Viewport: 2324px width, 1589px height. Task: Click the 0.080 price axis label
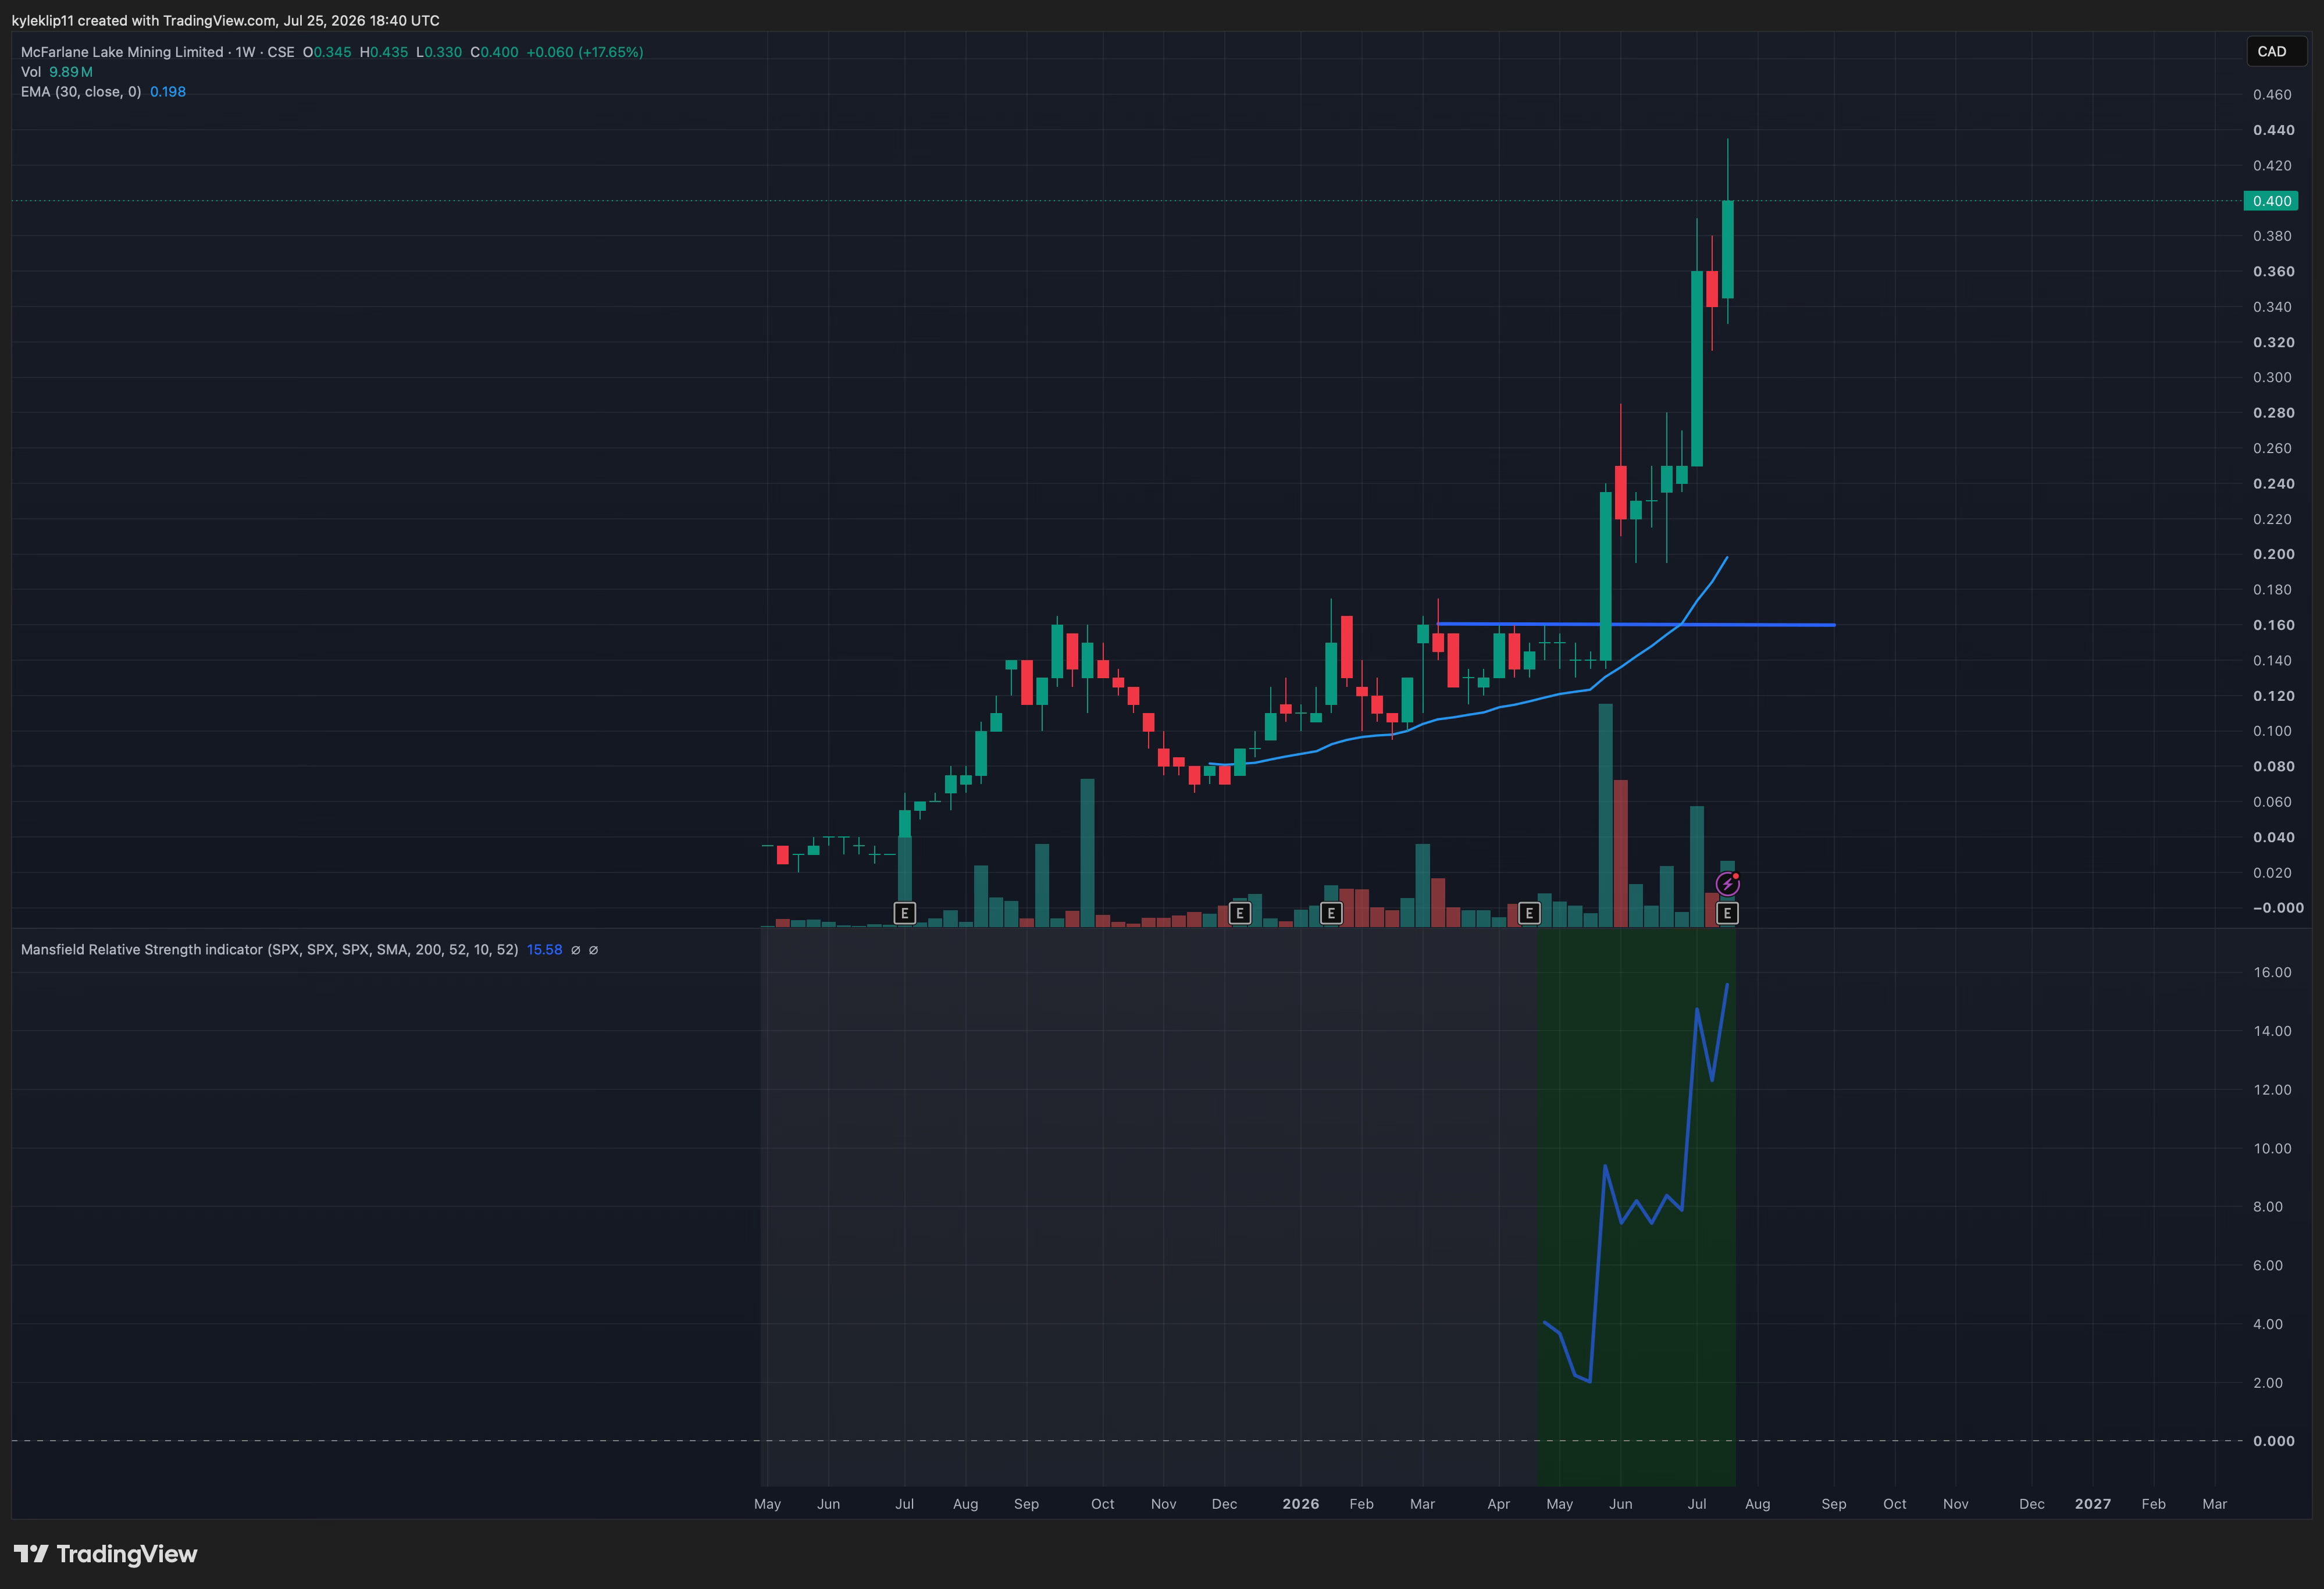click(2273, 767)
